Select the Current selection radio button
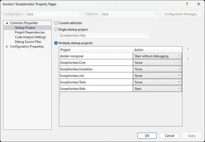Screen dimensions: 205x142 (x=56, y=23)
